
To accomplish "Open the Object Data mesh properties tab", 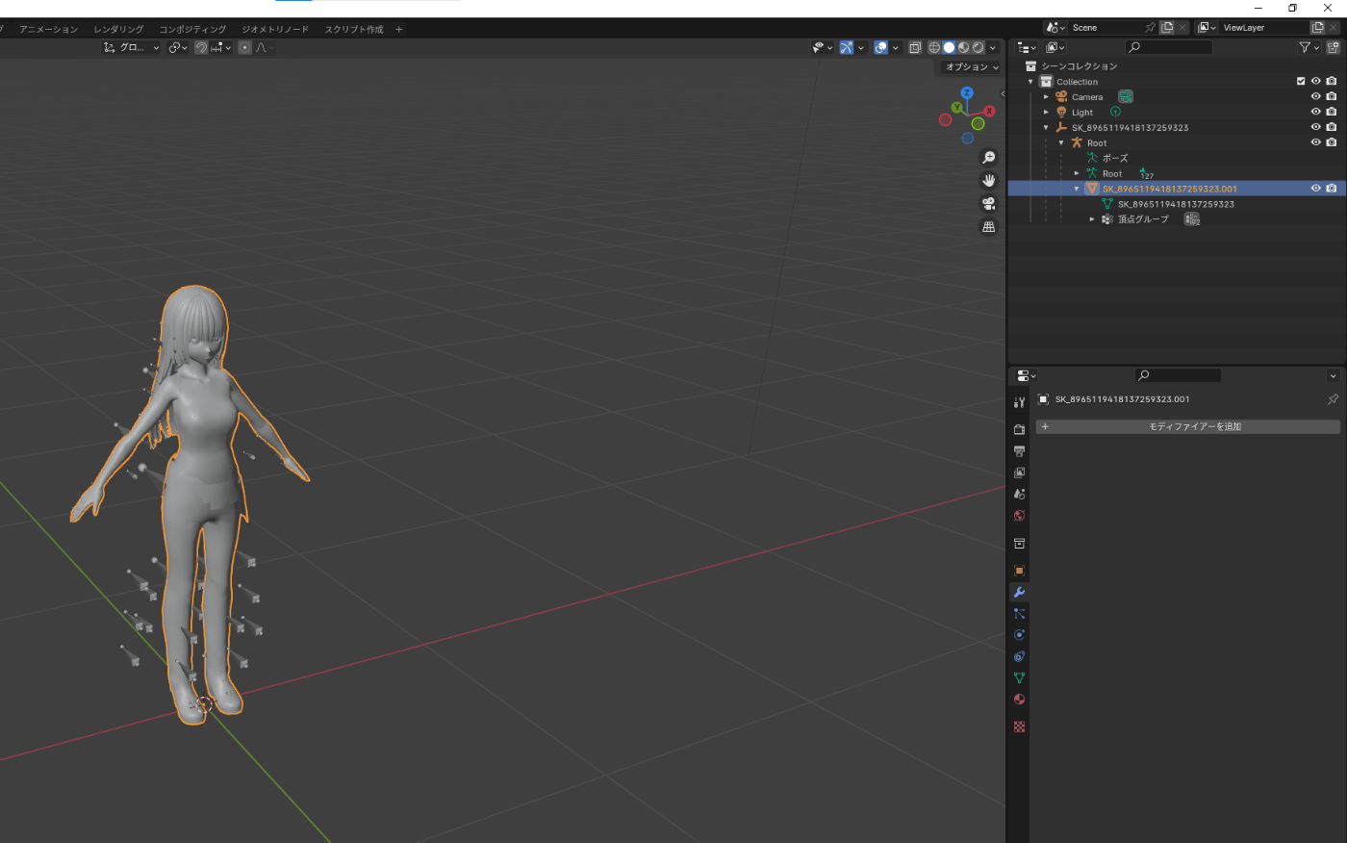I will point(1019,678).
